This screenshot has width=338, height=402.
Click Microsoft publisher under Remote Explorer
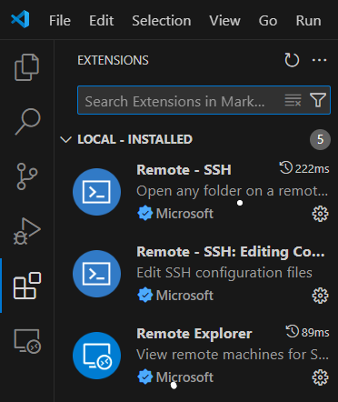[184, 377]
